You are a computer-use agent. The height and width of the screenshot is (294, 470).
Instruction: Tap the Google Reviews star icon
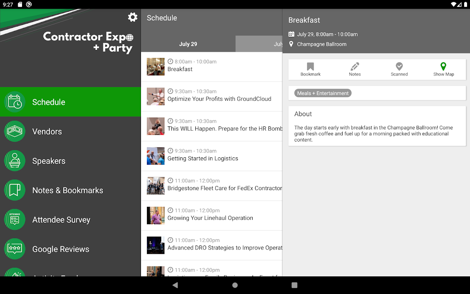(x=15, y=249)
